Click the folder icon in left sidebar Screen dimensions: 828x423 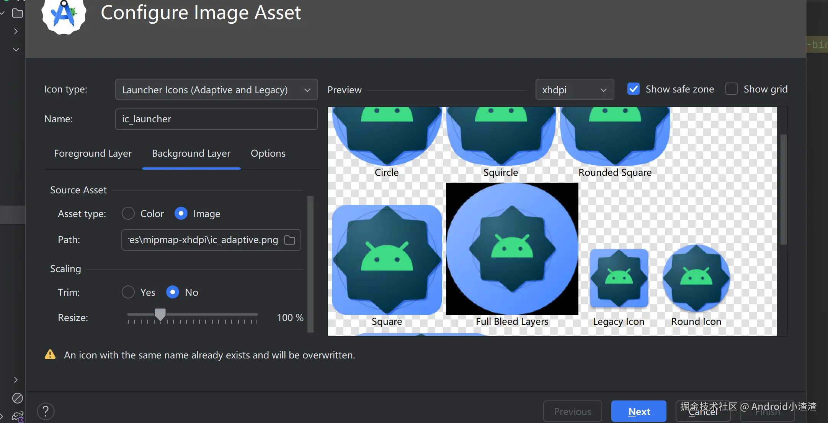pyautogui.click(x=18, y=13)
